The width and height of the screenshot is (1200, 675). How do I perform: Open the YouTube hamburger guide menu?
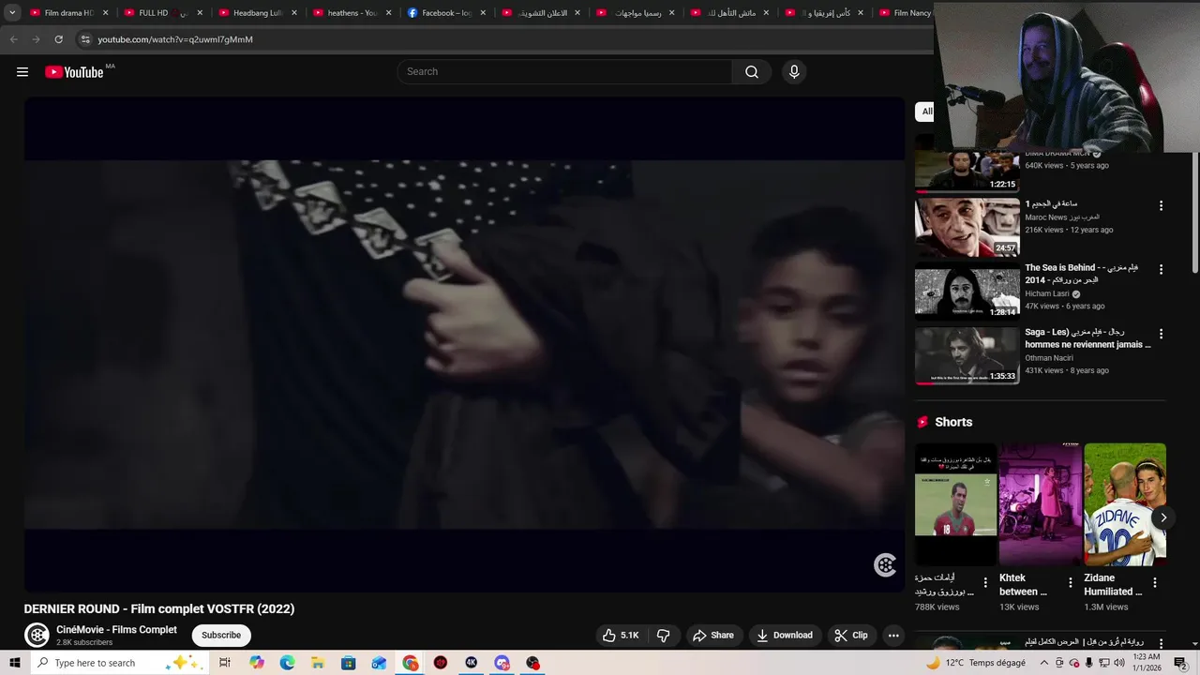point(22,72)
